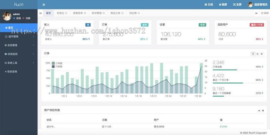Close the 商品分类 tab
The width and height of the screenshot is (270, 135).
122,13
